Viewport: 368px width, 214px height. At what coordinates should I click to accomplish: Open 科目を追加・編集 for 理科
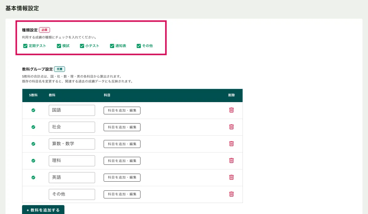pos(122,161)
